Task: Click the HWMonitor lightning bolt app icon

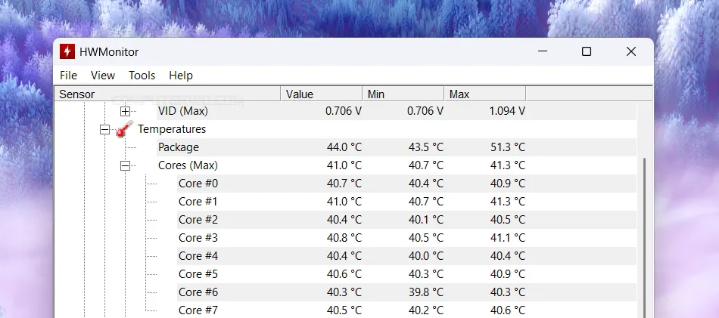Action: 67,51
